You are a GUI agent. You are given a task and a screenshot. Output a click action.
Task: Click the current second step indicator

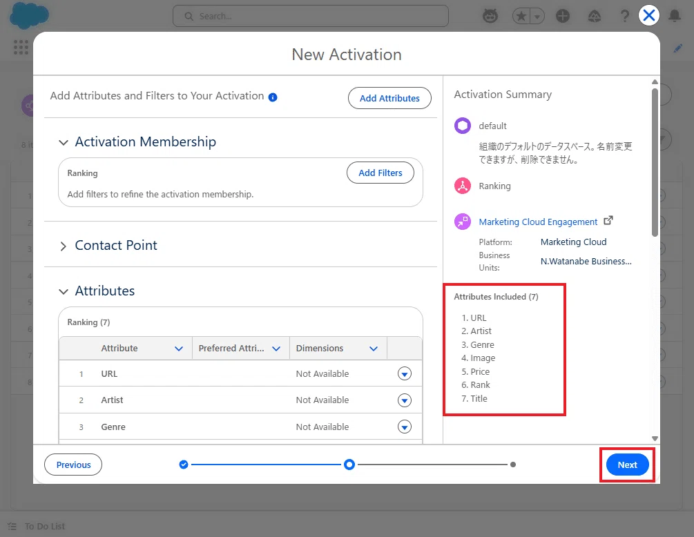point(349,465)
